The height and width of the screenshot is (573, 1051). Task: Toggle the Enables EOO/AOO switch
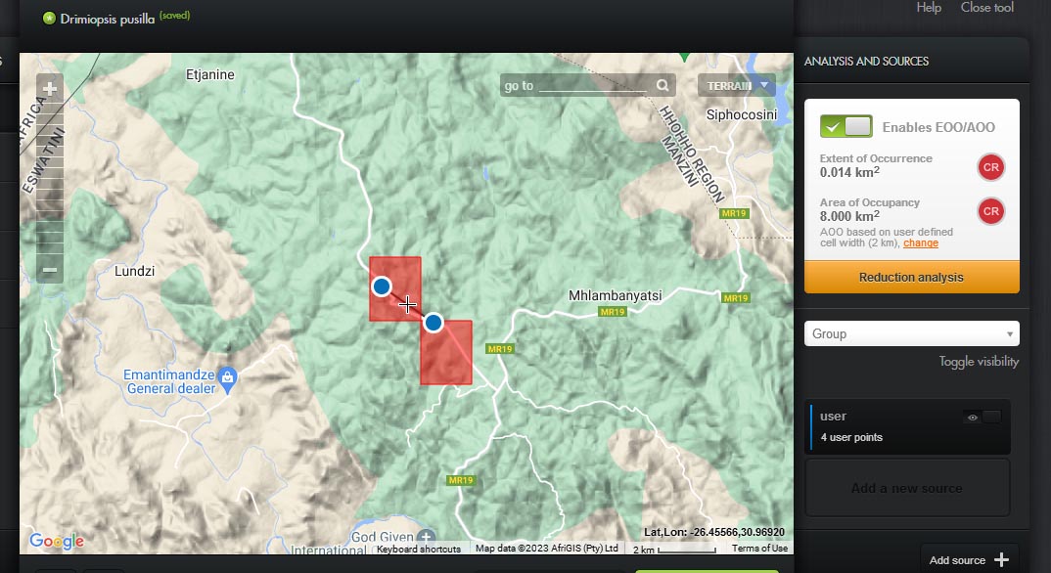tap(846, 126)
